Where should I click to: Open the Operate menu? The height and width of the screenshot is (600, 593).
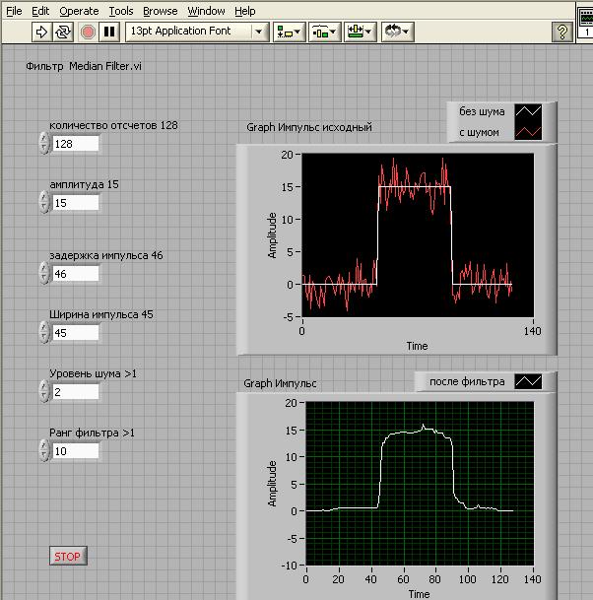pos(79,11)
